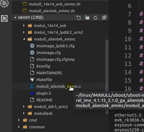
Task: Expand the mx6ullevk folder arrow
Action: (x=24, y=113)
